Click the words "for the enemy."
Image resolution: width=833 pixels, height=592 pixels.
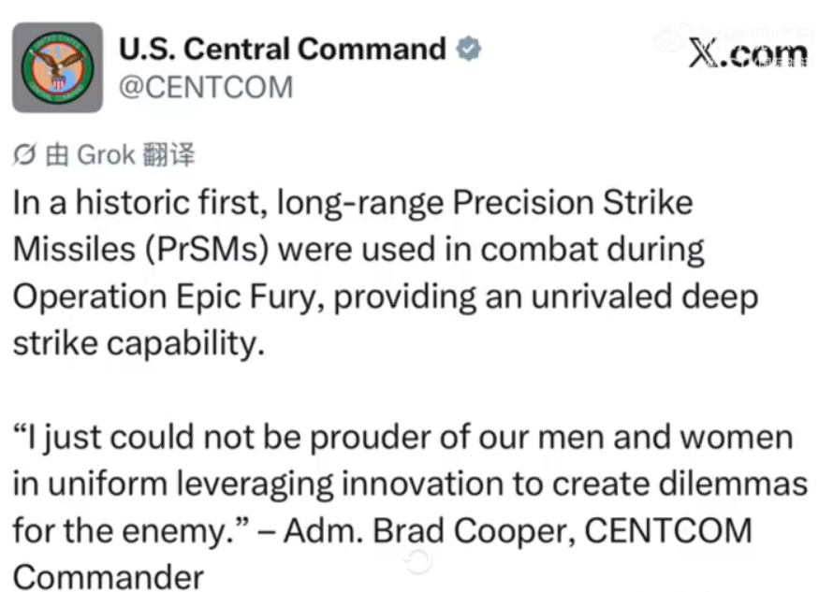[x=133, y=531]
